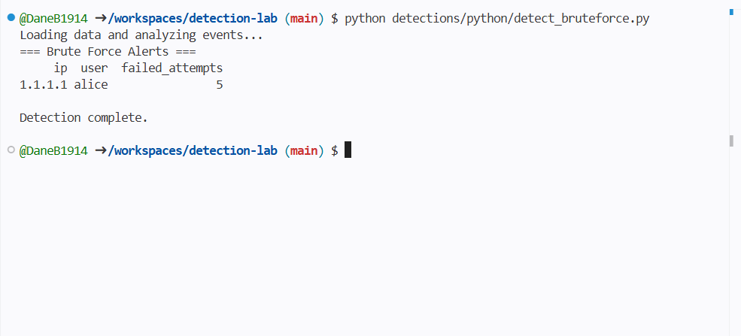The width and height of the screenshot is (741, 336).
Task: Click the failed_attempts column header
Action: point(172,68)
